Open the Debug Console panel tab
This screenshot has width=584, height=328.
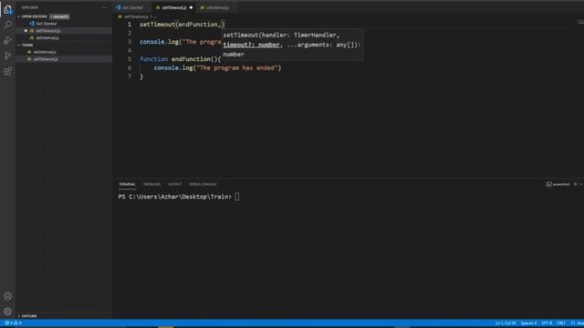point(203,184)
